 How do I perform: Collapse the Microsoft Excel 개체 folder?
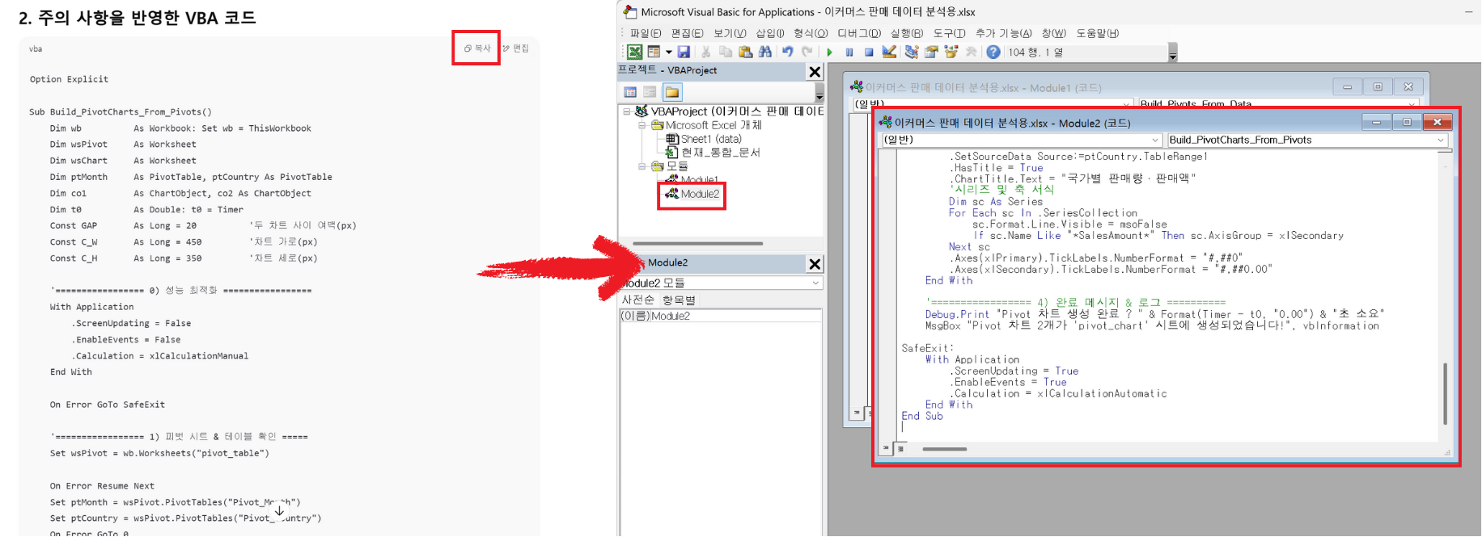tap(642, 125)
